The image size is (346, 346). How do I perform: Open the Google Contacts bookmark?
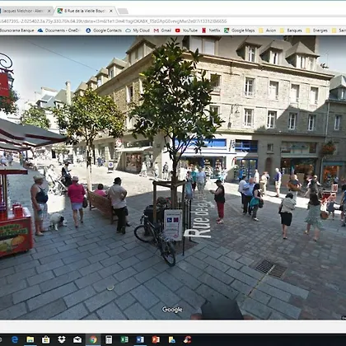point(104,30)
